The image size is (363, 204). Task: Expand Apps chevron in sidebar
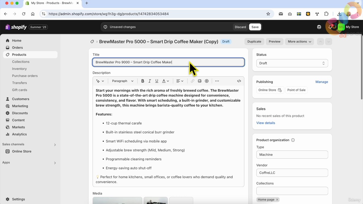(55, 163)
